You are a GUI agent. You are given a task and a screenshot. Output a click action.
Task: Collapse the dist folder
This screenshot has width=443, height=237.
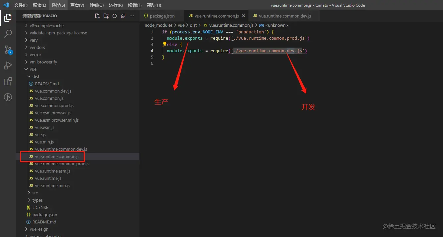(36, 76)
